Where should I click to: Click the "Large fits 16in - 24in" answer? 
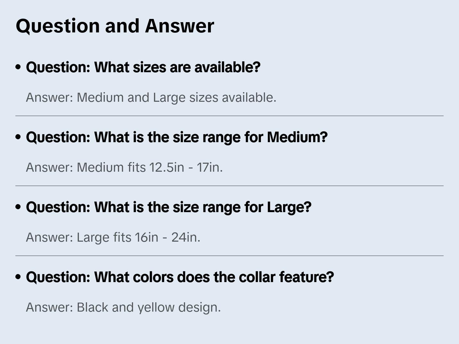(113, 237)
